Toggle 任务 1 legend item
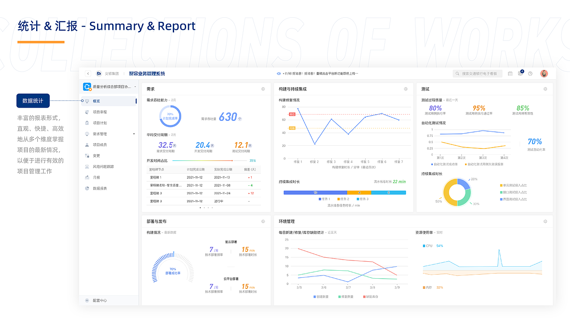The height and width of the screenshot is (320, 570). (324, 199)
